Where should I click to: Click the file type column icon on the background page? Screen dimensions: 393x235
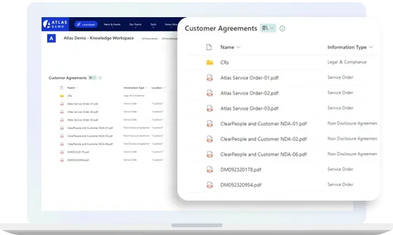pyautogui.click(x=62, y=88)
